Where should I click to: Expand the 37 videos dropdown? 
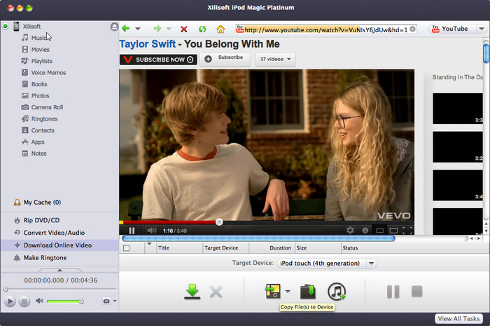(275, 60)
